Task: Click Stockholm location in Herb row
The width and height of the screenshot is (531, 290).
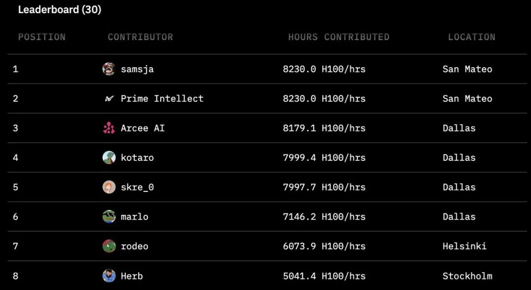Action: [468, 276]
